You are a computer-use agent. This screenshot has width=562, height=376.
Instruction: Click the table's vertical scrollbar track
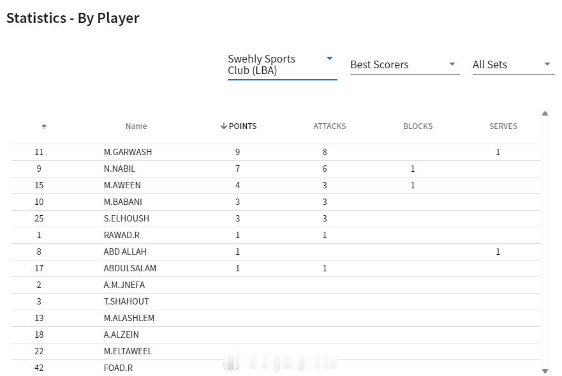545,243
